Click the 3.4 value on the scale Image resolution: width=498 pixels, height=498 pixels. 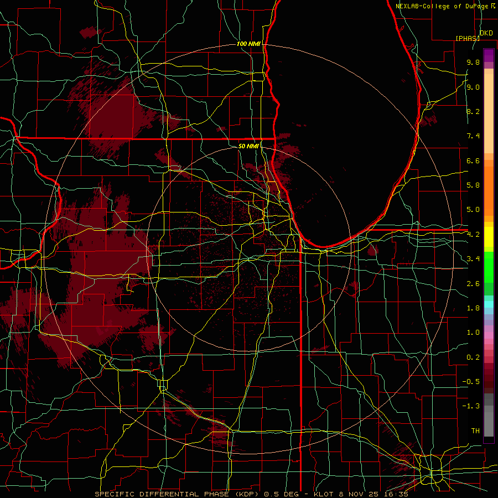pyautogui.click(x=473, y=259)
